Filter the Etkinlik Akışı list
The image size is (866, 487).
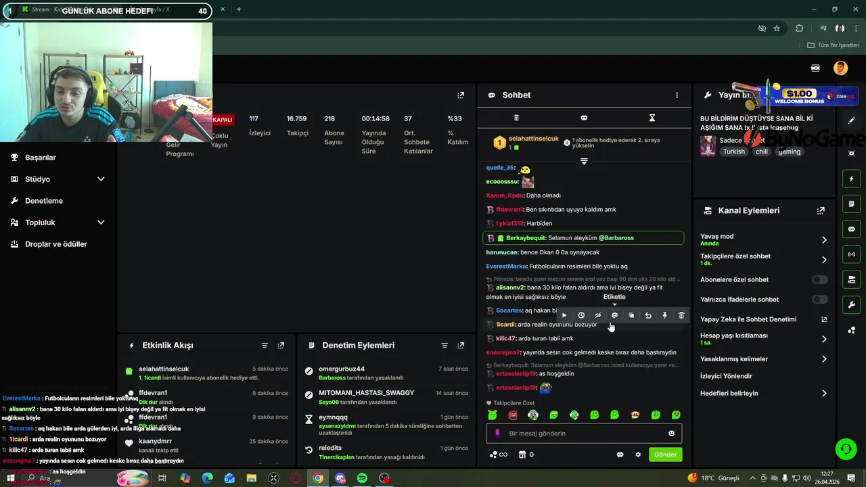265,346
